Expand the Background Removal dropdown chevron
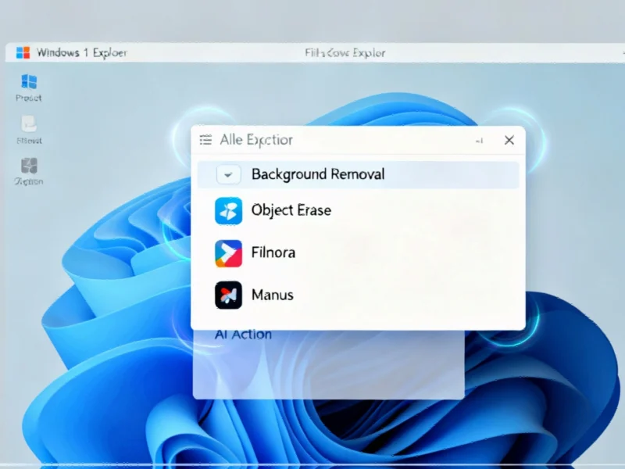The width and height of the screenshot is (625, 469). [x=227, y=174]
